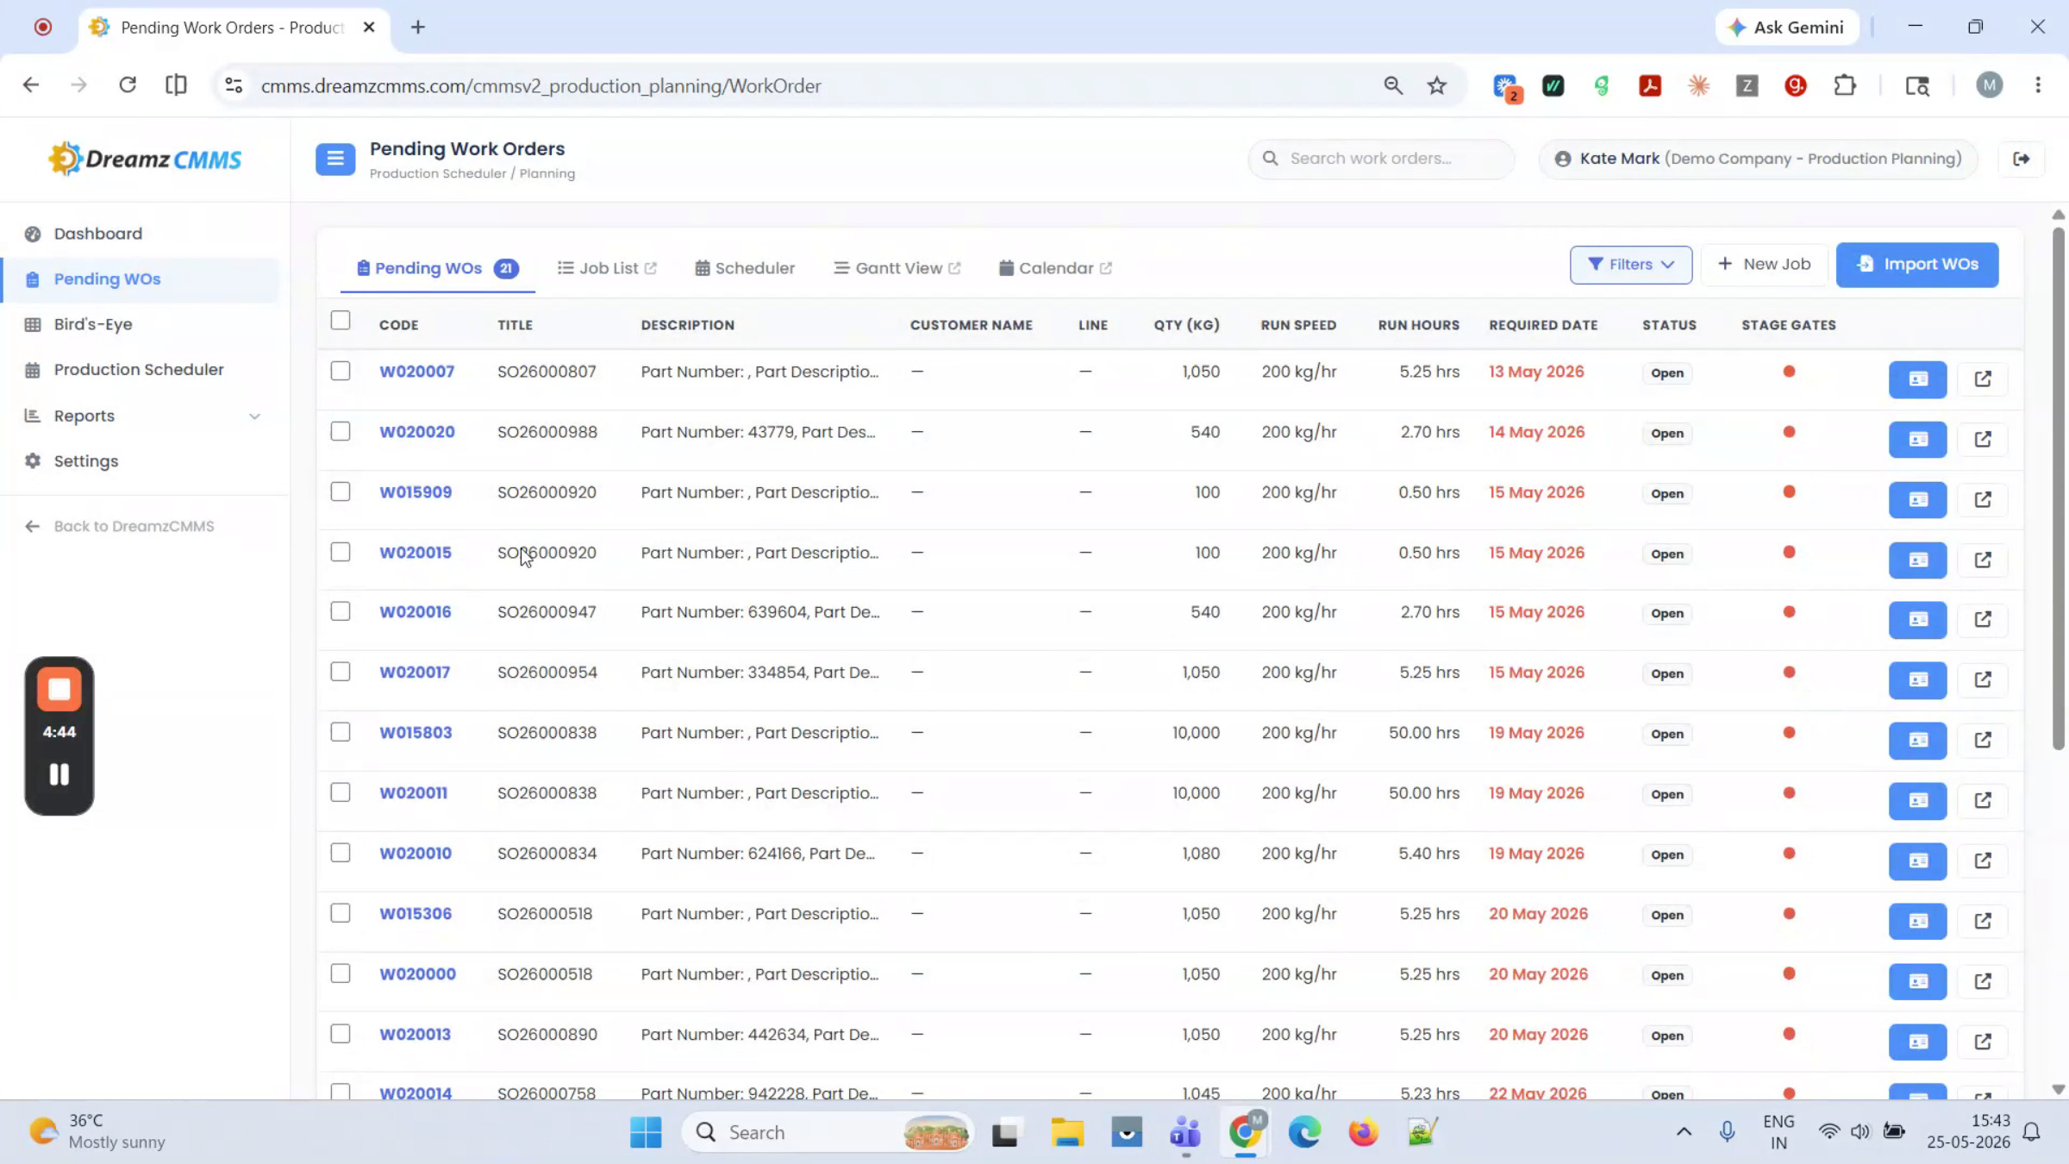Open the Gantt View tab
Image resolution: width=2069 pixels, height=1164 pixels.
pos(897,268)
